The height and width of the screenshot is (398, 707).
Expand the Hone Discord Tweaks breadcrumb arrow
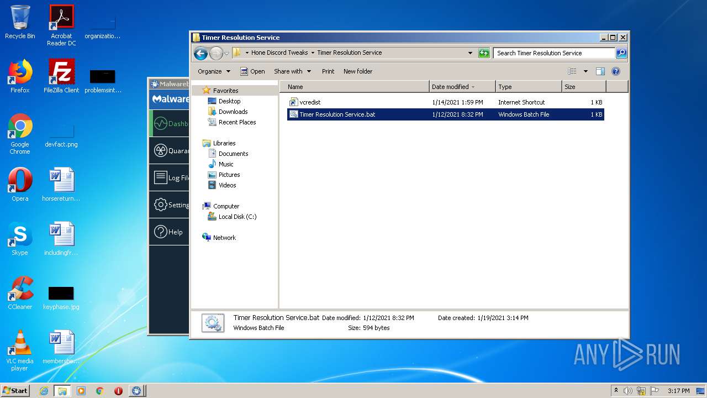pos(313,53)
